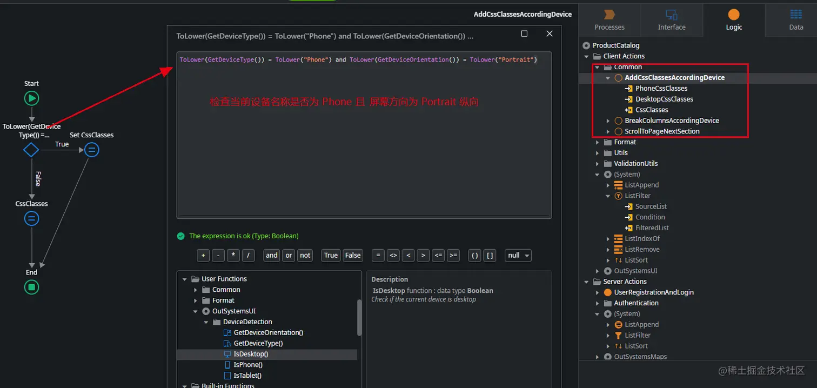Switch to the Processes tab
817x388 pixels.
tap(610, 19)
